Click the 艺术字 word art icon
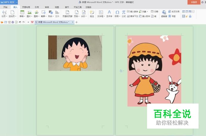 tap(109, 12)
